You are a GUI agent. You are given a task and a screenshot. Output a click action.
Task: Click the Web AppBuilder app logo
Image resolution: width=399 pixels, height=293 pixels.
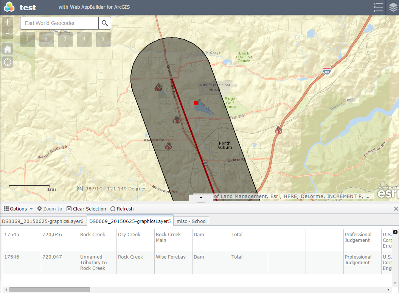(9, 7)
